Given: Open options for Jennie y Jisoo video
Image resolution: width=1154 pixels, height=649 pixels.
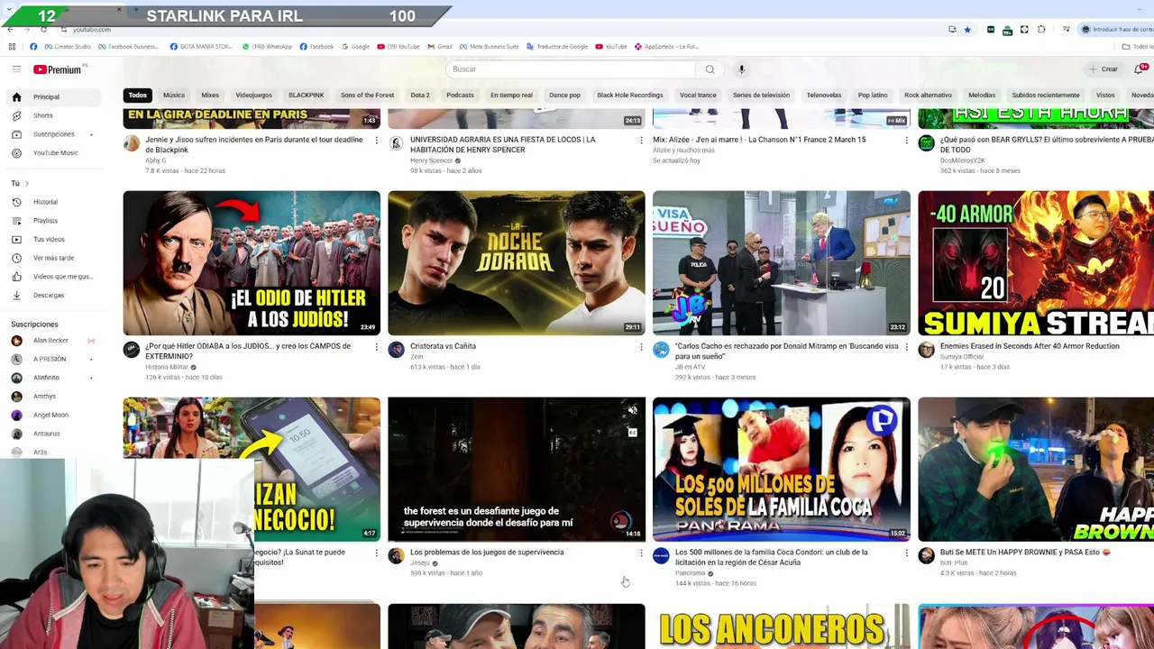Looking at the screenshot, I should click(376, 141).
